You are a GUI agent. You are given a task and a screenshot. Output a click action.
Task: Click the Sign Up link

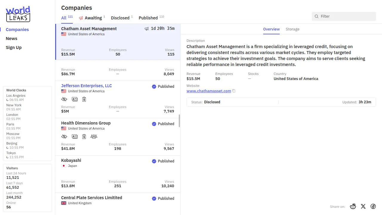[14, 47]
